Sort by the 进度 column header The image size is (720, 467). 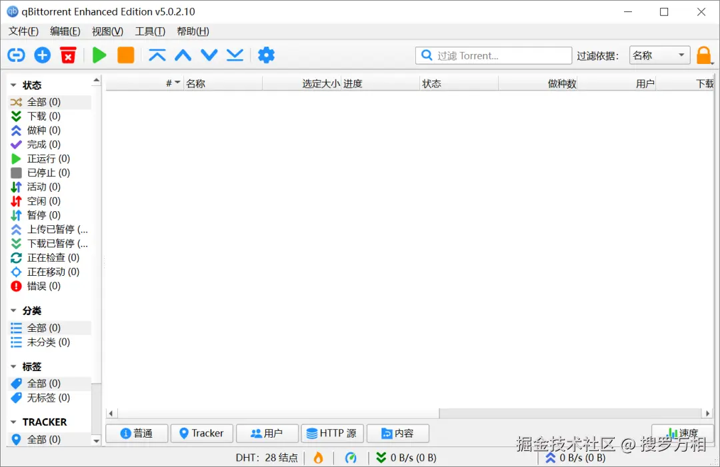click(x=381, y=83)
